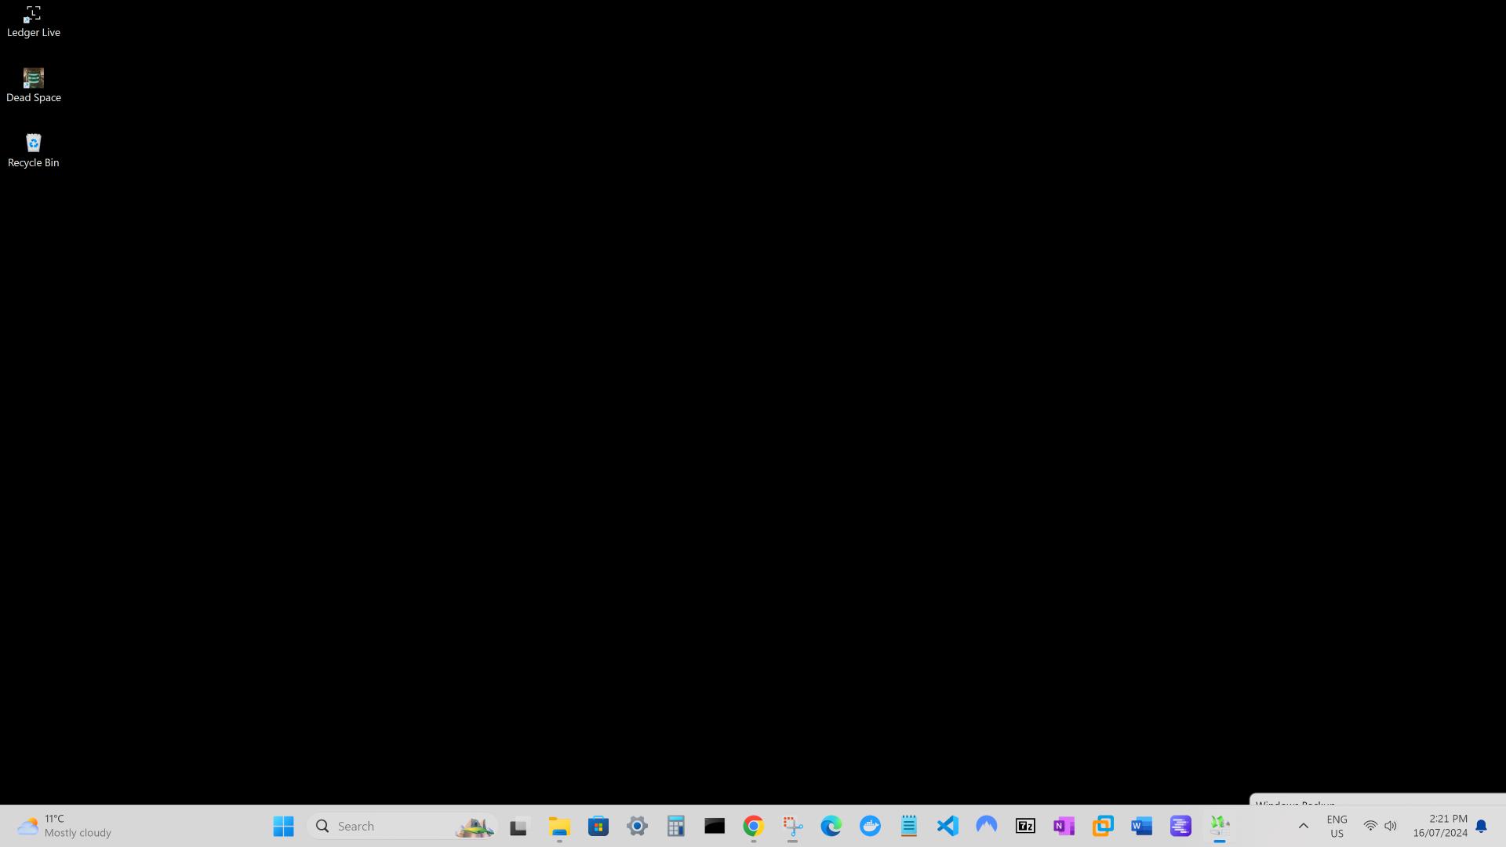
Task: Launch Microsoft Edge from the taskbar
Action: point(831,826)
